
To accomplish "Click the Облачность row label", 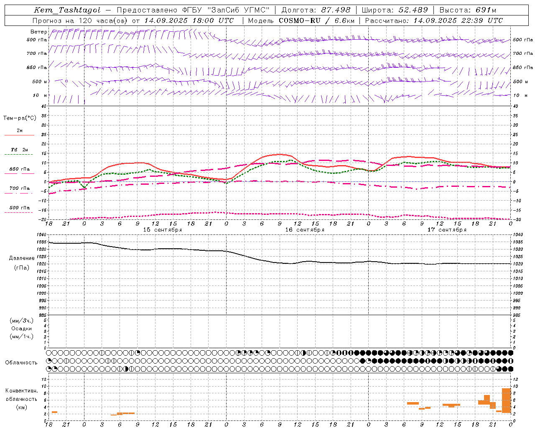I will click(x=21, y=363).
